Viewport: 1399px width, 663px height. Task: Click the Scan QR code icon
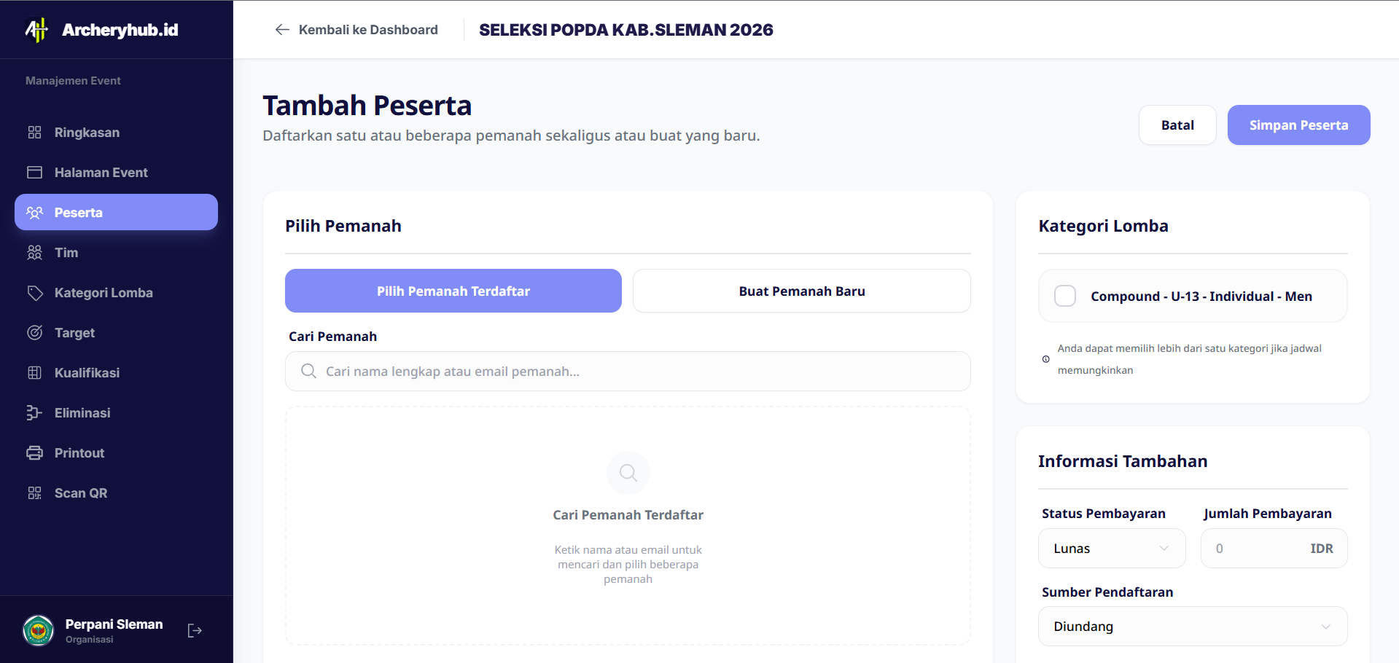[34, 493]
